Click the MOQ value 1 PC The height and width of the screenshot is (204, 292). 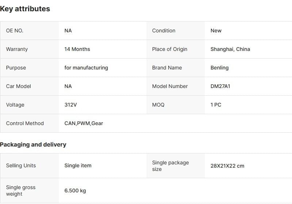[216, 105]
